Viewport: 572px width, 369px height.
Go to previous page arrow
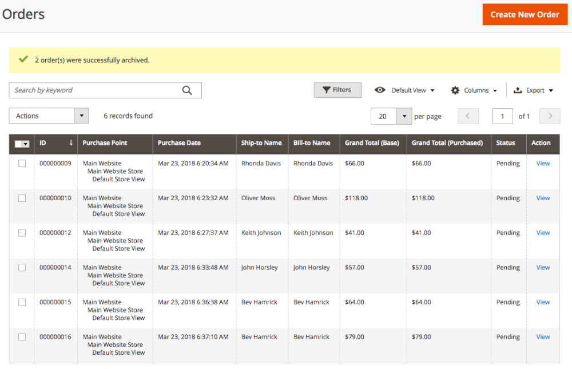[468, 116]
